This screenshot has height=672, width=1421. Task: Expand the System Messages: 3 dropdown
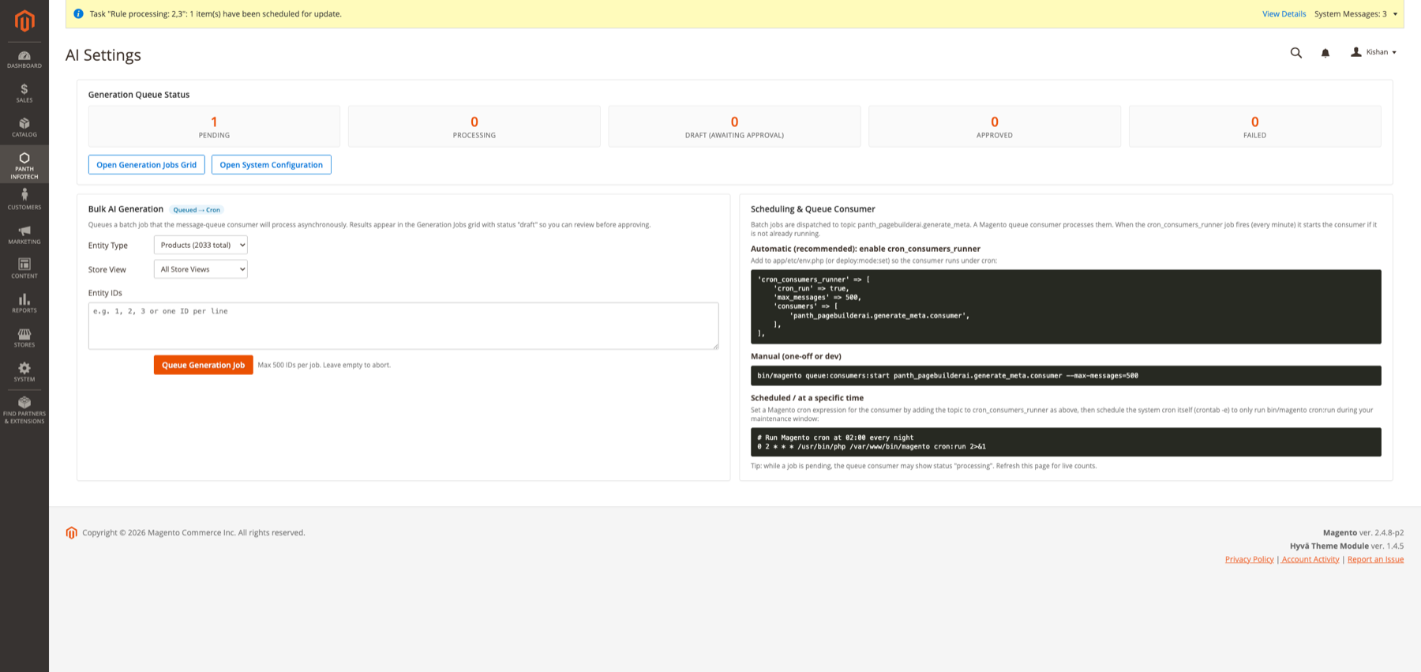(x=1355, y=13)
